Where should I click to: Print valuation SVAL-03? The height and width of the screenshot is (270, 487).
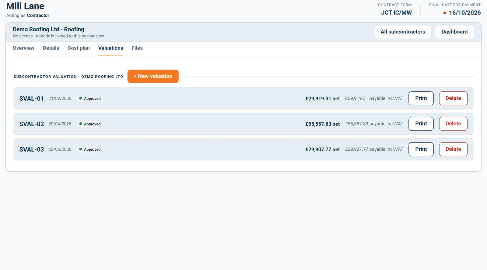tap(421, 149)
